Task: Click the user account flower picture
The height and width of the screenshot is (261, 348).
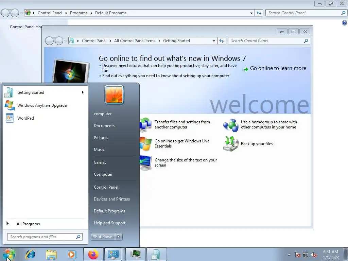Action: [114, 94]
